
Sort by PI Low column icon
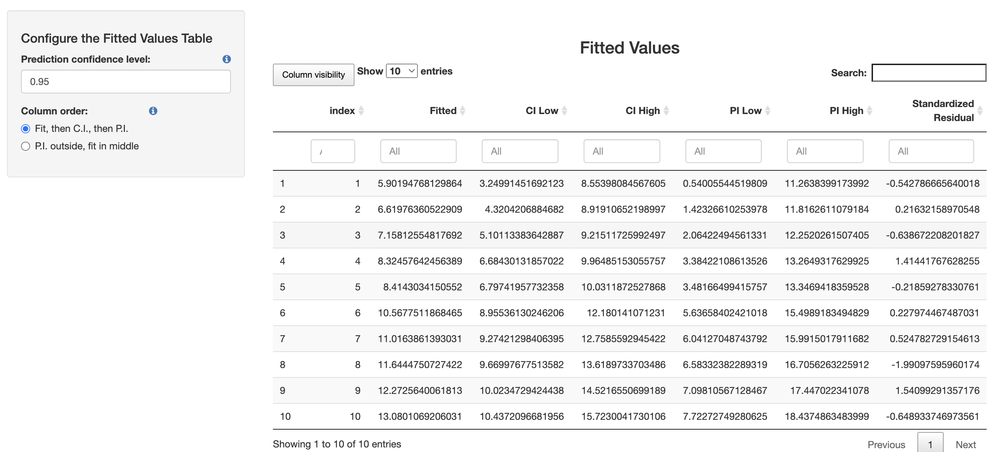click(x=767, y=111)
